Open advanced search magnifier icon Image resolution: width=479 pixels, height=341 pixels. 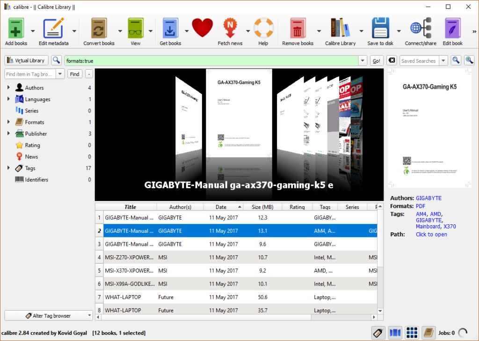click(x=56, y=60)
